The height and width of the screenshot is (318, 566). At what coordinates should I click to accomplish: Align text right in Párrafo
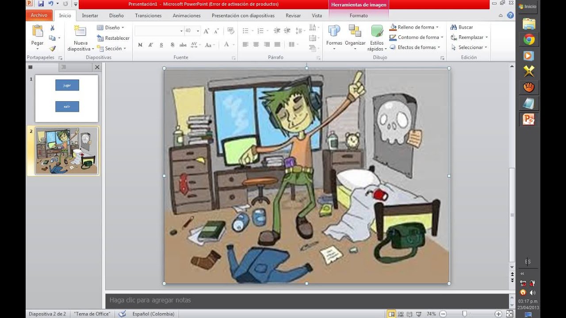click(267, 44)
